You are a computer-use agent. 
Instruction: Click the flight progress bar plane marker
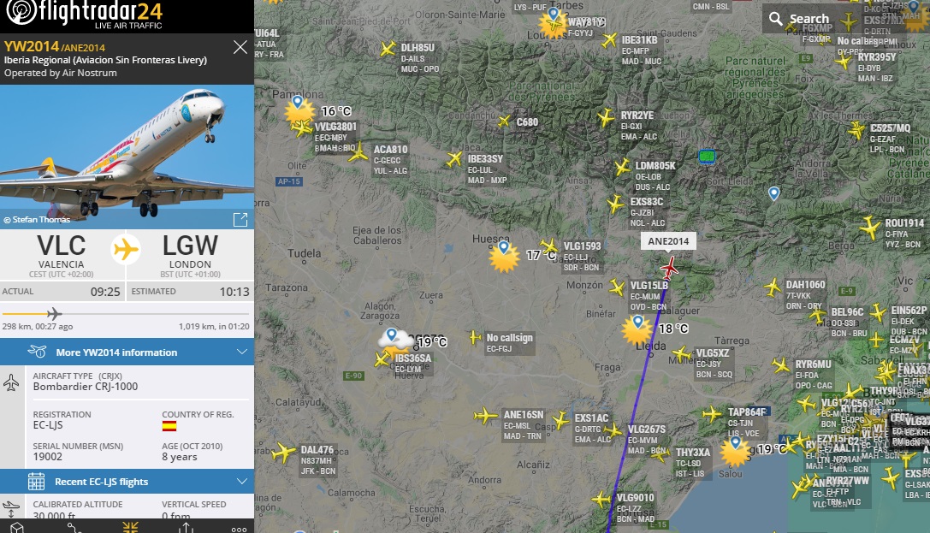54,313
